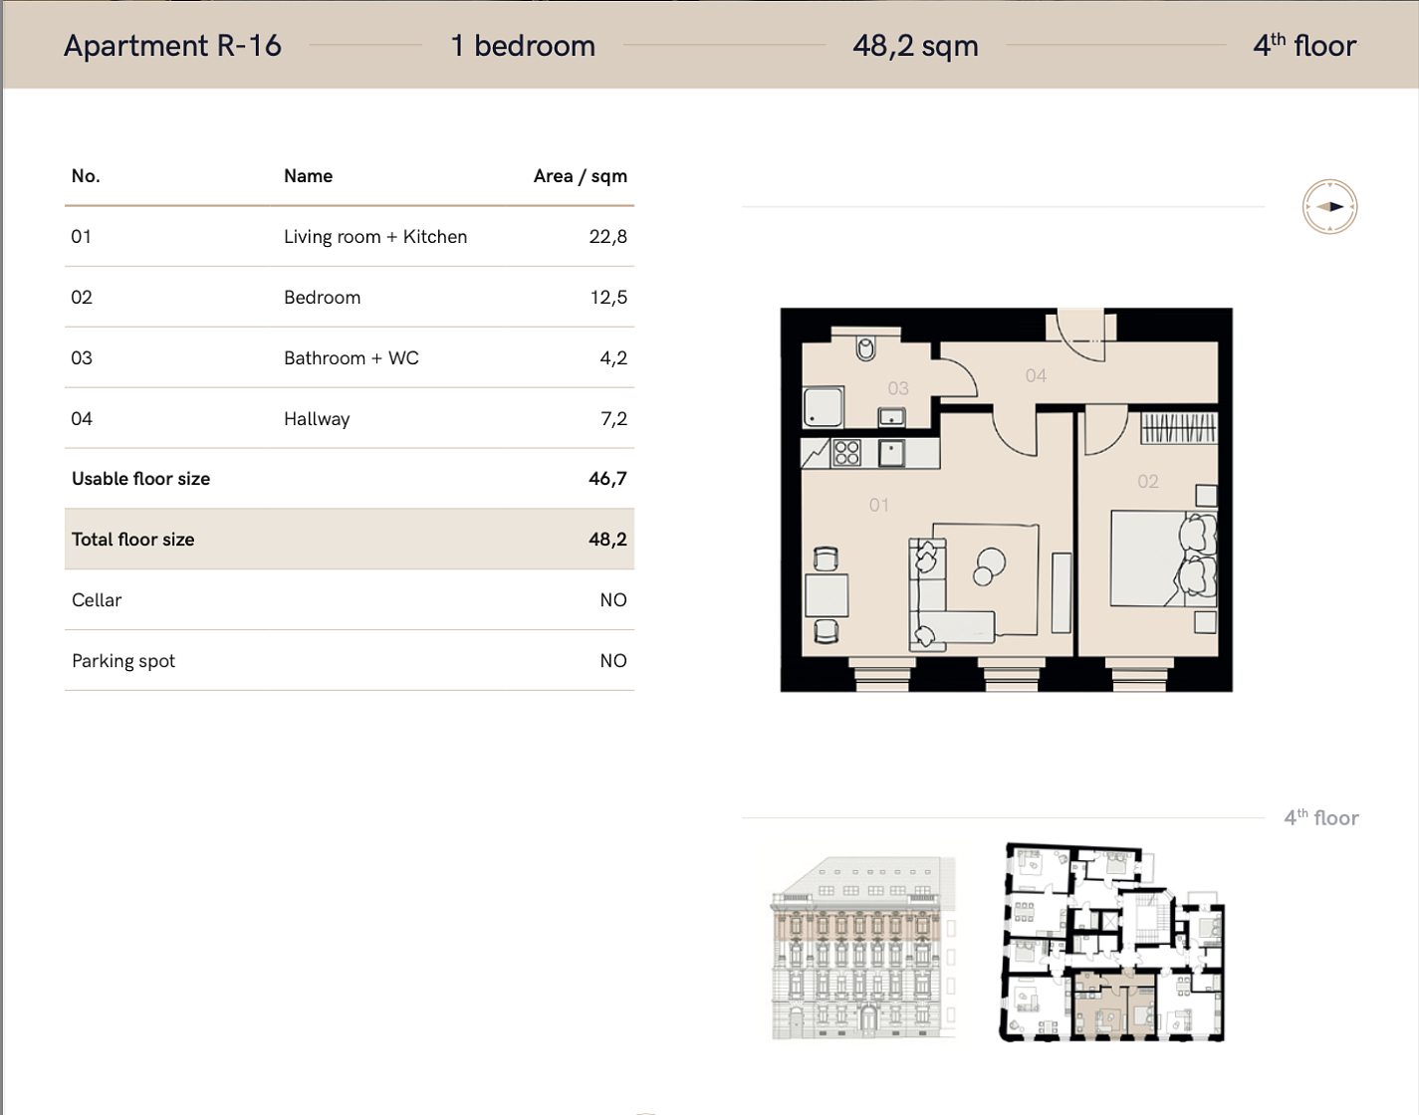Select the Hallway table row
Image resolution: width=1419 pixels, height=1115 pixels.
click(x=350, y=419)
